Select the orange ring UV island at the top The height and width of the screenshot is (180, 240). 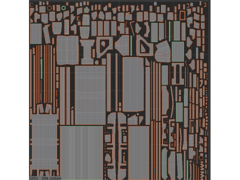(x=49, y=8)
